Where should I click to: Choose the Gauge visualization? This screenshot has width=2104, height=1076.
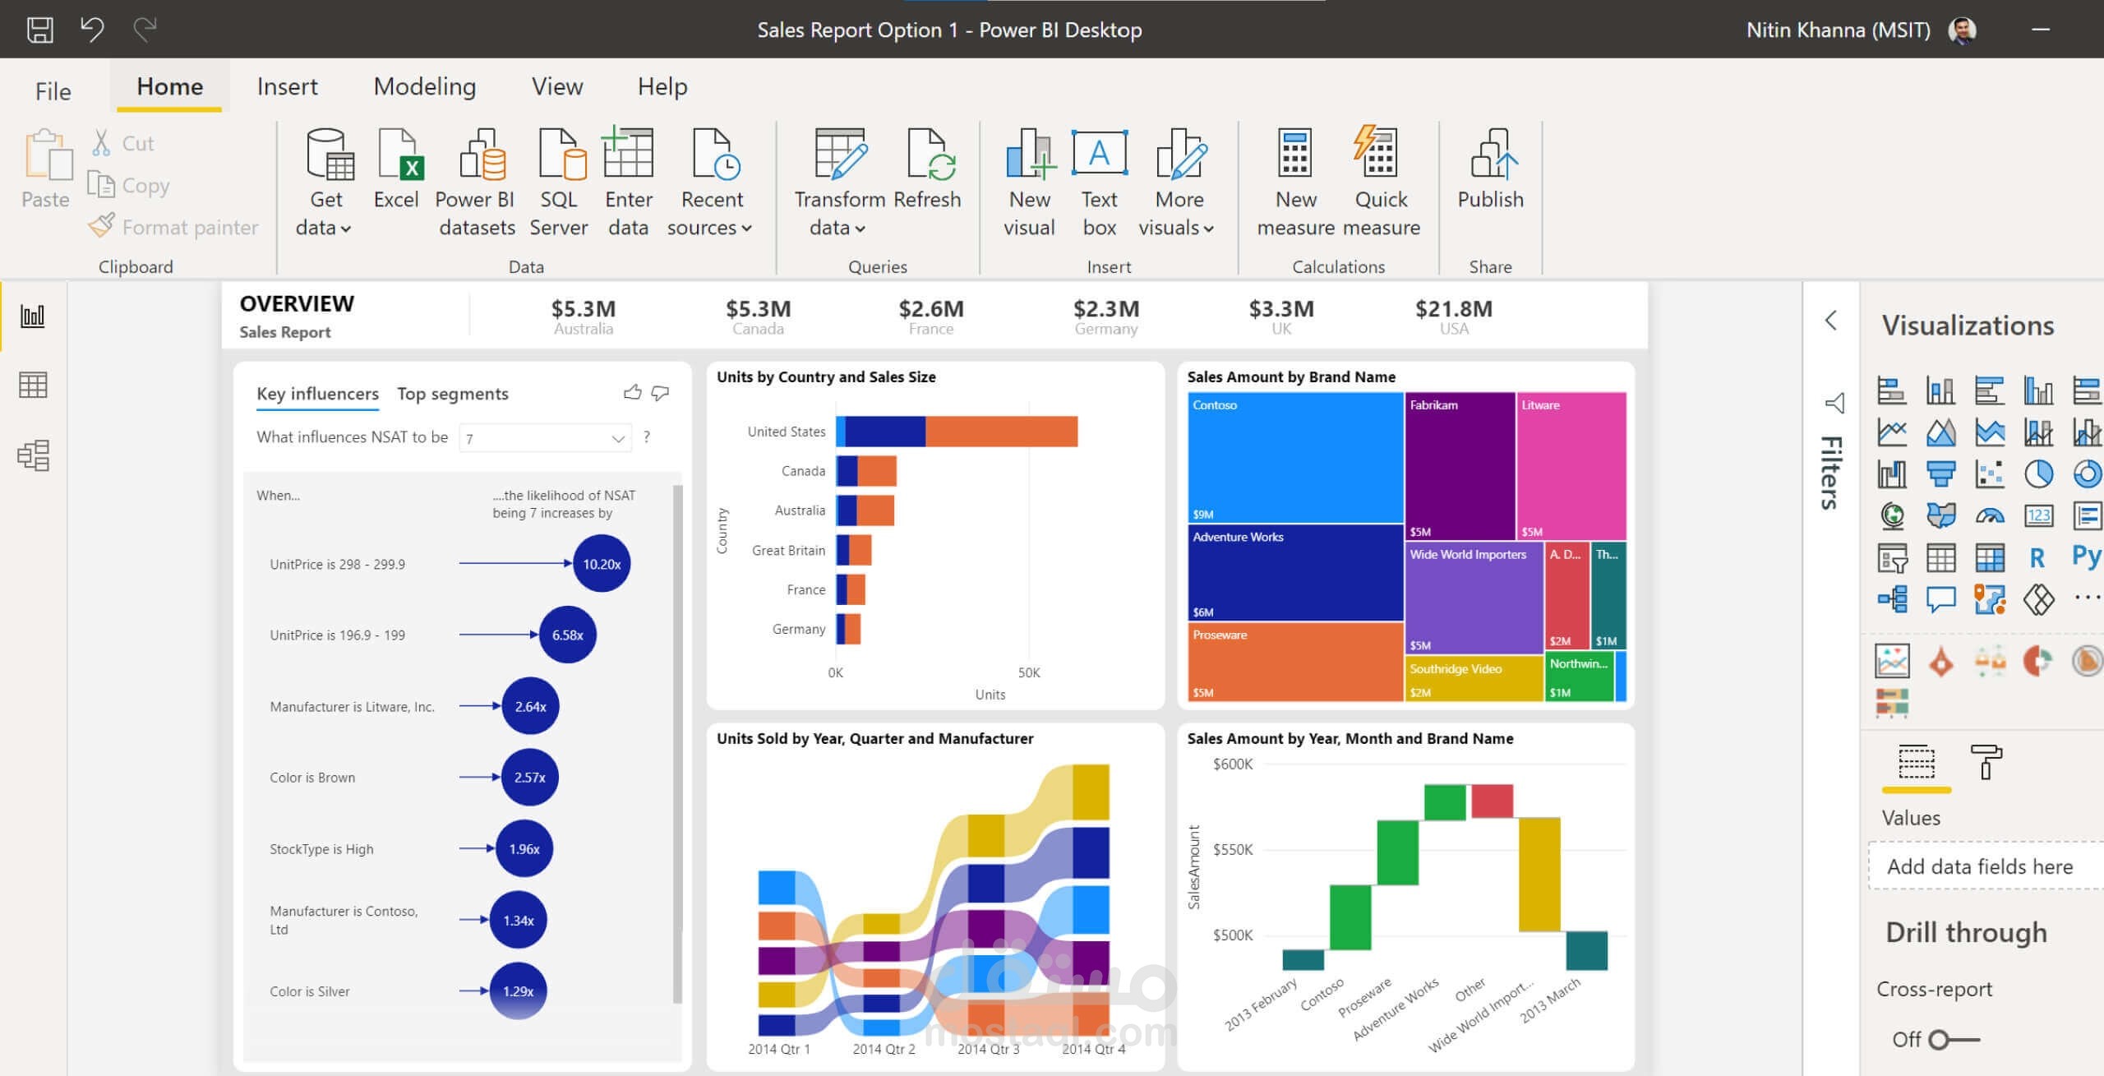click(1990, 515)
